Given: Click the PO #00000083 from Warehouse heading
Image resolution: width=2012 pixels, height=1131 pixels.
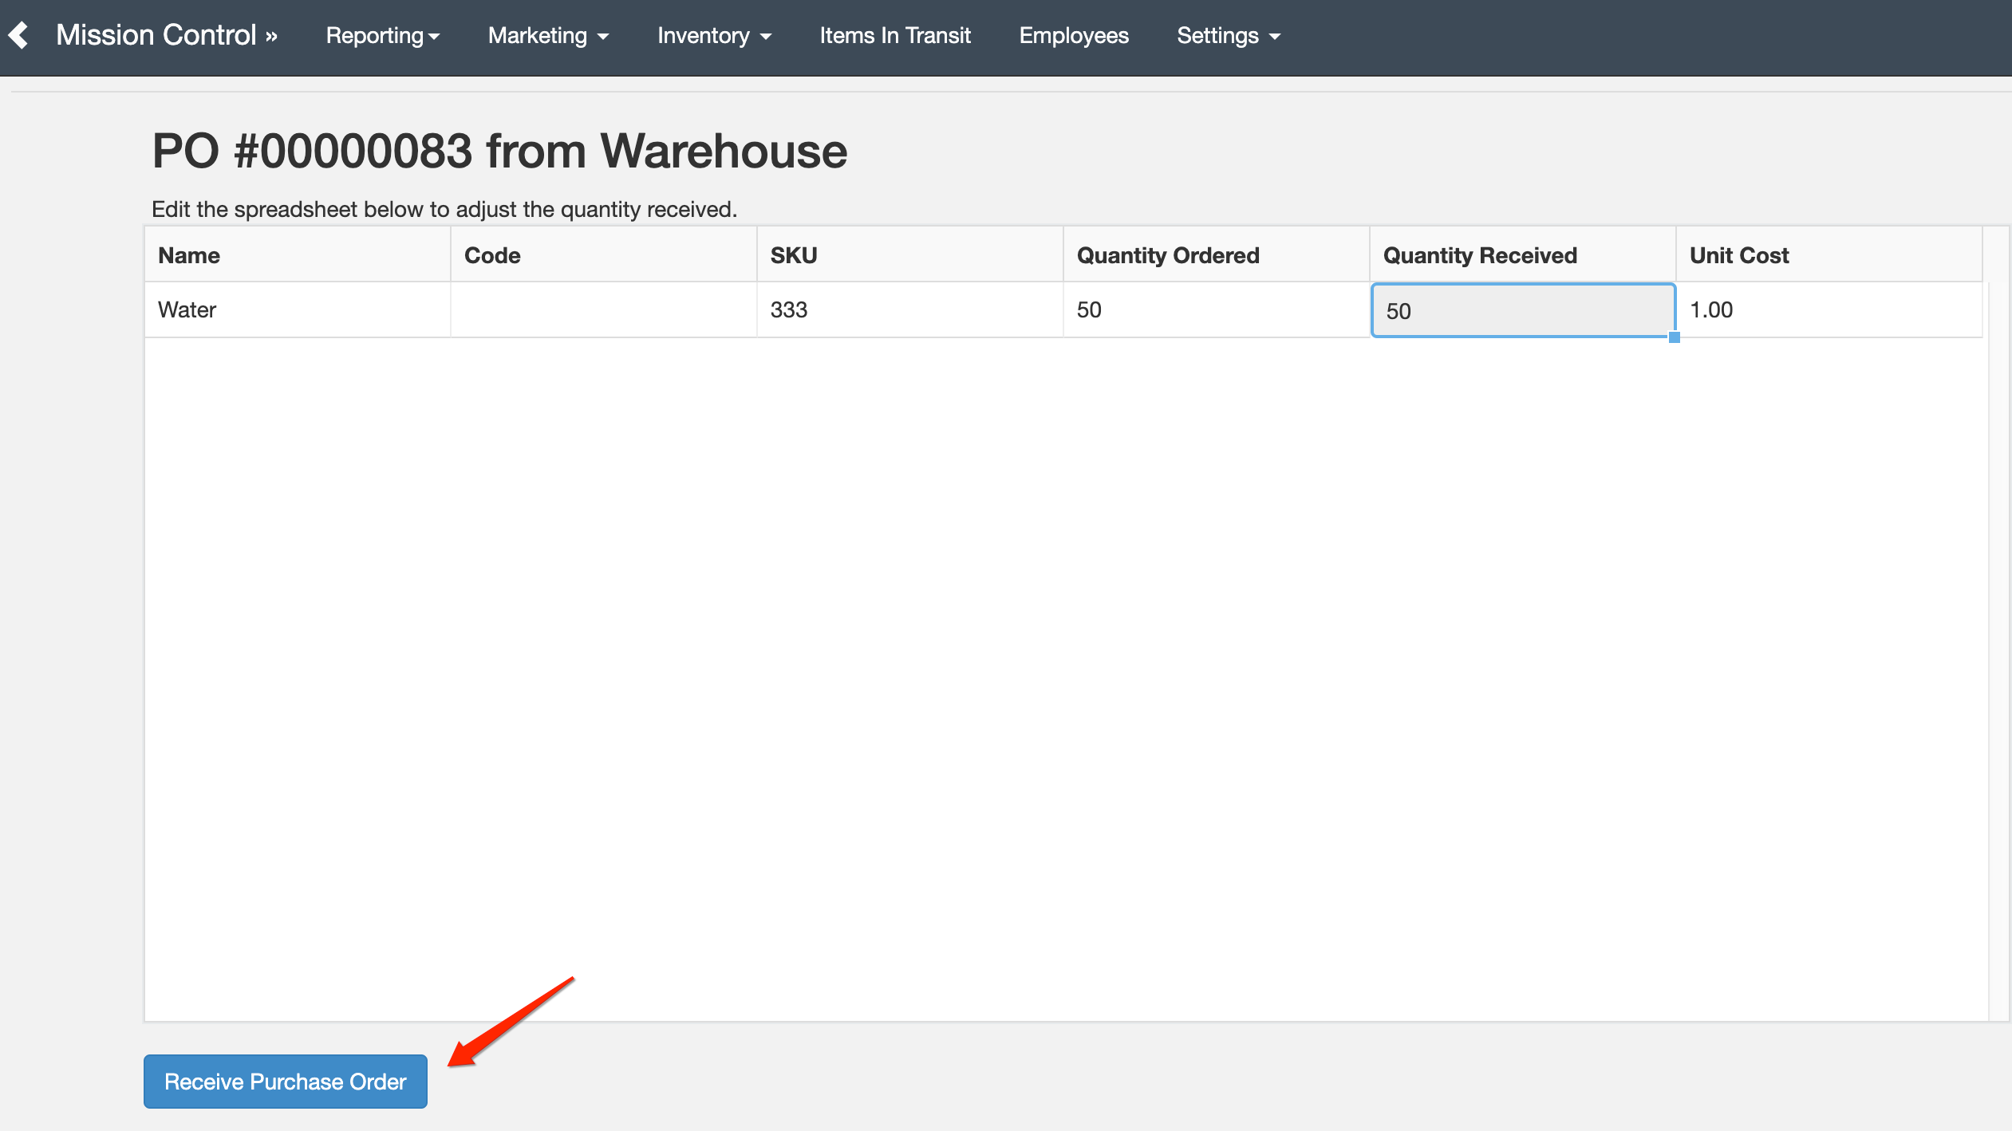Looking at the screenshot, I should click(499, 151).
